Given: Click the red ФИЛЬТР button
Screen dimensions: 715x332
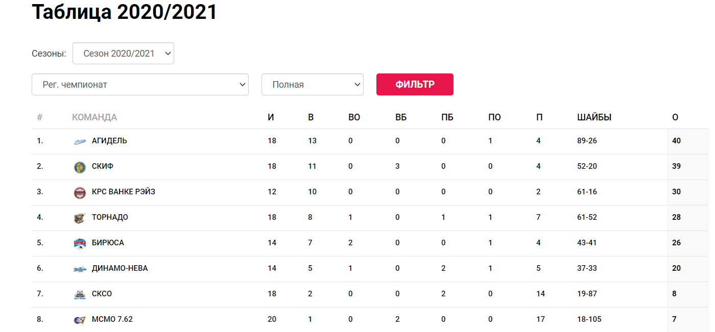Looking at the screenshot, I should click(x=415, y=85).
